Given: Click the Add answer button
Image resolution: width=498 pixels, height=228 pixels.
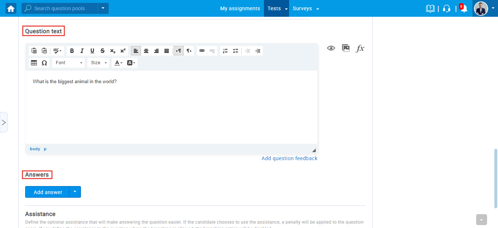Looking at the screenshot, I should pyautogui.click(x=48, y=192).
